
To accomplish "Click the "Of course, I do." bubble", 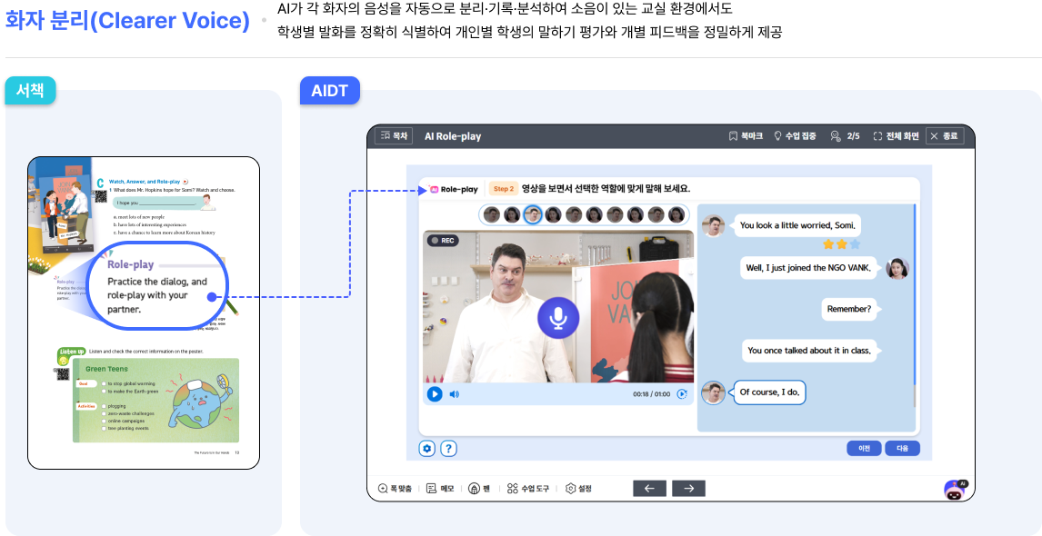I will pyautogui.click(x=769, y=392).
